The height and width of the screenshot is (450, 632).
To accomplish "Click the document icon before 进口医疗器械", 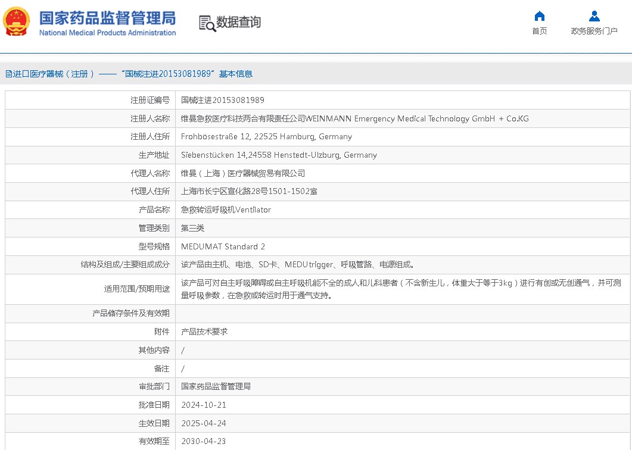I will click(x=8, y=74).
